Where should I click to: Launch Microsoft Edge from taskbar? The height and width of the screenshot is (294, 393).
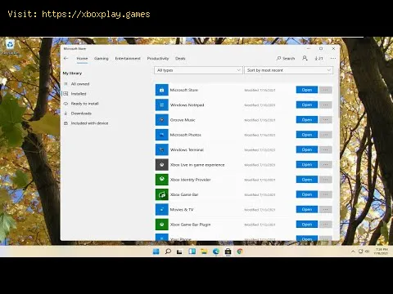click(216, 252)
